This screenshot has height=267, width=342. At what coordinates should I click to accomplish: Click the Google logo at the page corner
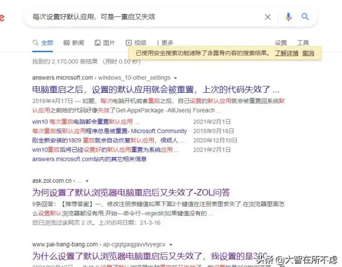(x=2, y=17)
